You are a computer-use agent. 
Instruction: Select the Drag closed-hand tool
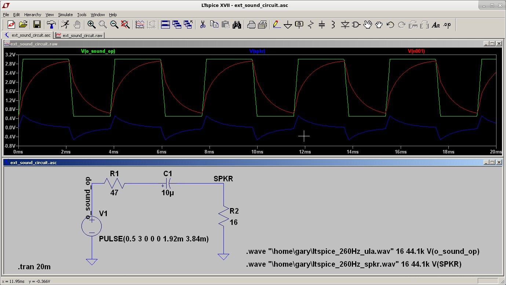(x=379, y=25)
